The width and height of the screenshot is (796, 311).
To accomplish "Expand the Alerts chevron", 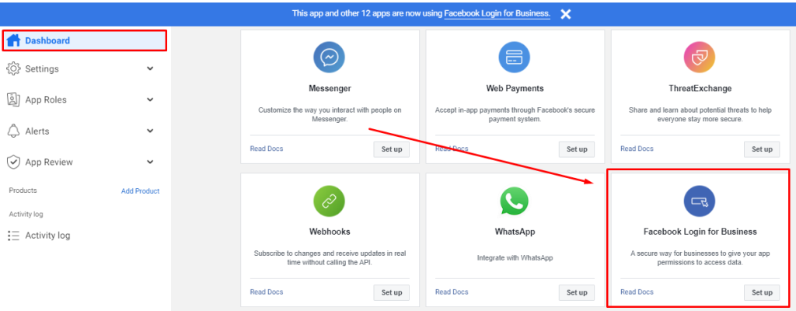I will [x=150, y=131].
